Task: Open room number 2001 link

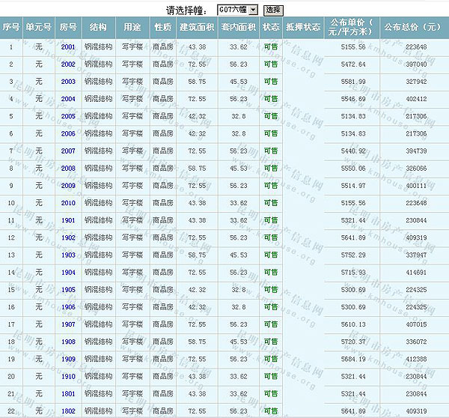Action: click(68, 47)
